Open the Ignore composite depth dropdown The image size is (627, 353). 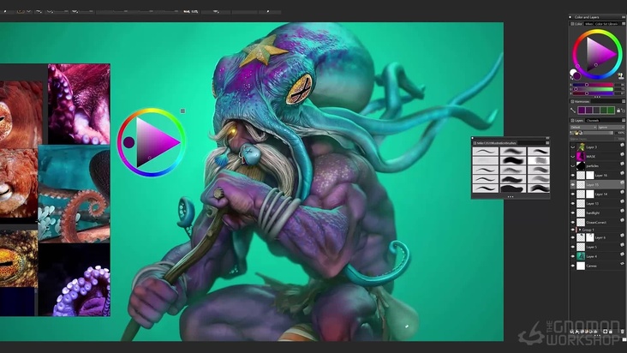[x=611, y=127]
